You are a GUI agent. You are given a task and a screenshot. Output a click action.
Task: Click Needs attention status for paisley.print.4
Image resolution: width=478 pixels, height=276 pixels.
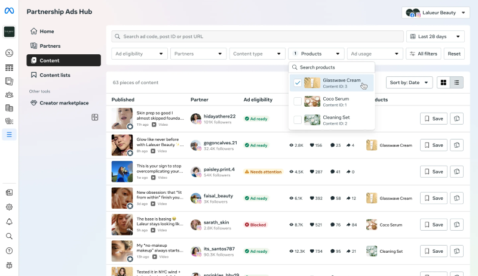click(263, 172)
